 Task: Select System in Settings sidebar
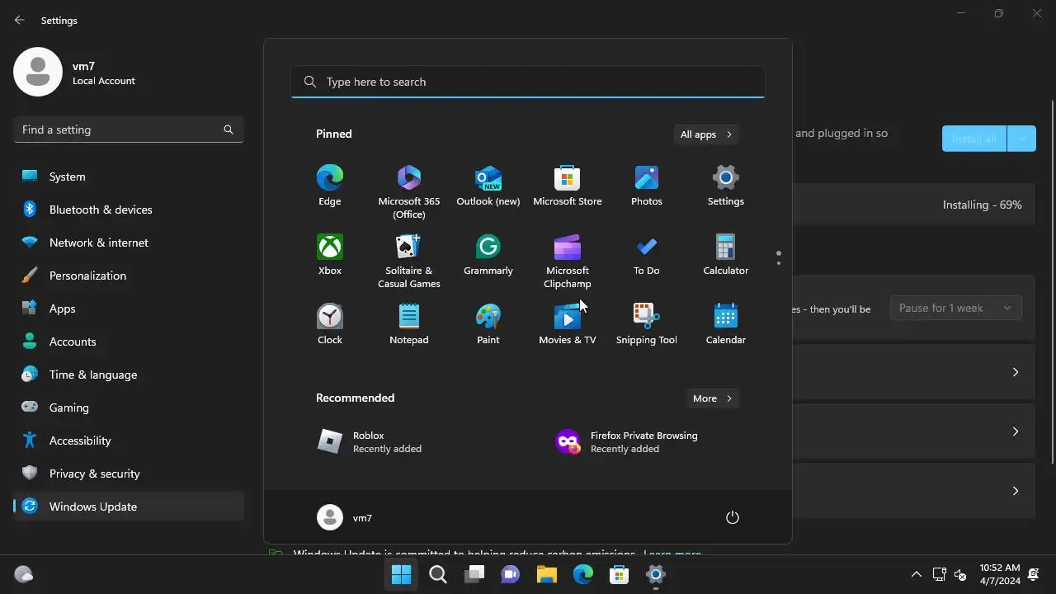128,177
